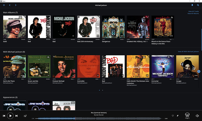Open Blood on the Dance Floor cover

pos(163,27)
